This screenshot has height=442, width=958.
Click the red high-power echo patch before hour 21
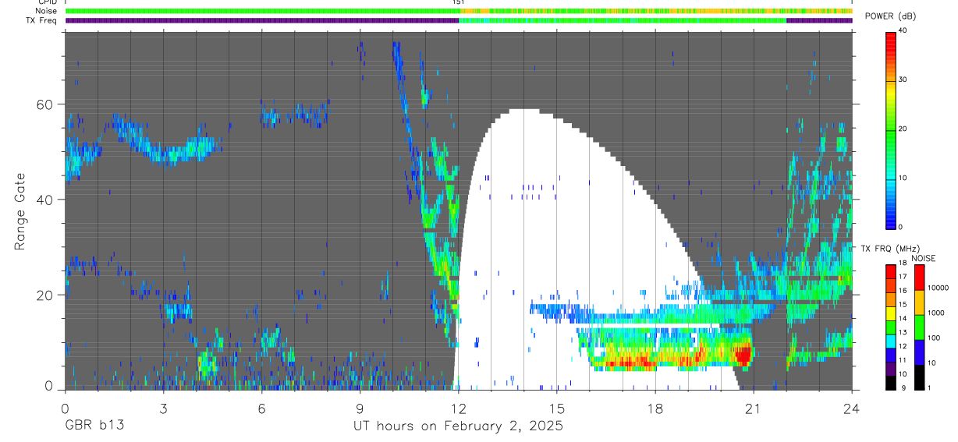tap(743, 355)
